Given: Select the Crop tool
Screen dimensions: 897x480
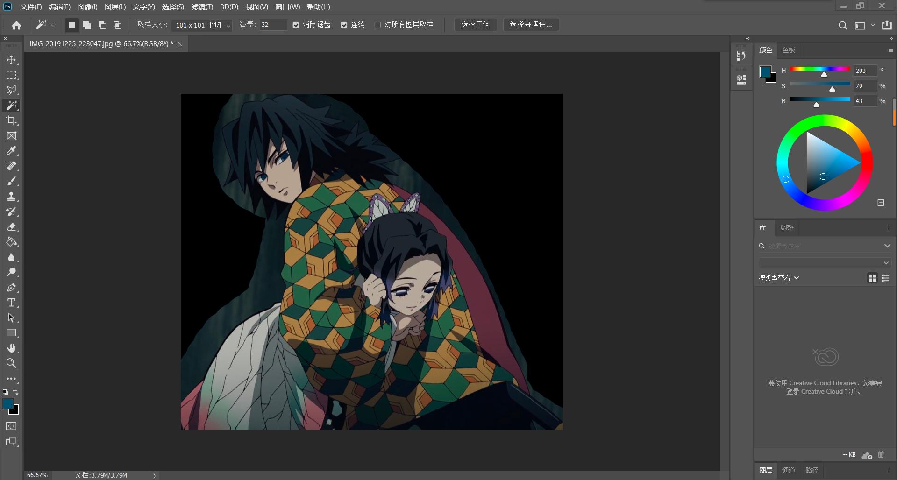Looking at the screenshot, I should pyautogui.click(x=11, y=120).
